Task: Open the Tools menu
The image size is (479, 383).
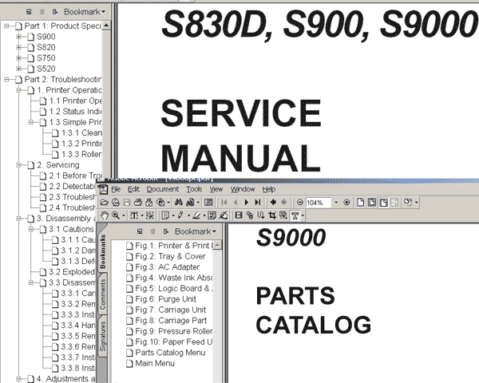Action: tap(194, 189)
